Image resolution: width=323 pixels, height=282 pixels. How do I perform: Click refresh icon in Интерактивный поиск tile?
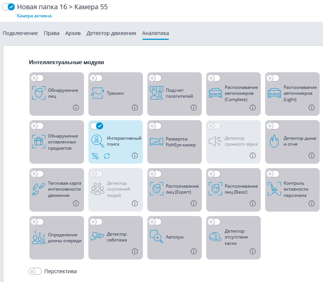(x=107, y=156)
